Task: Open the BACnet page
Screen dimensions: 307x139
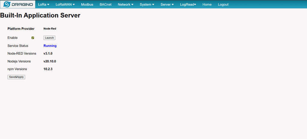Action: (106, 5)
